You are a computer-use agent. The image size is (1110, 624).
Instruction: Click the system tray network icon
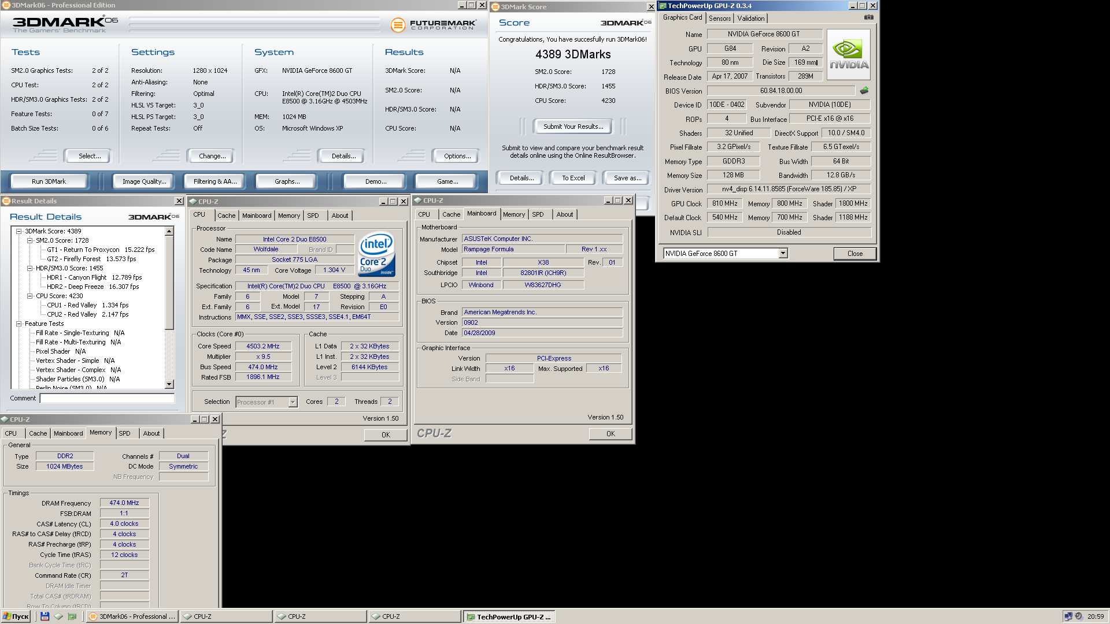[x=1068, y=616]
